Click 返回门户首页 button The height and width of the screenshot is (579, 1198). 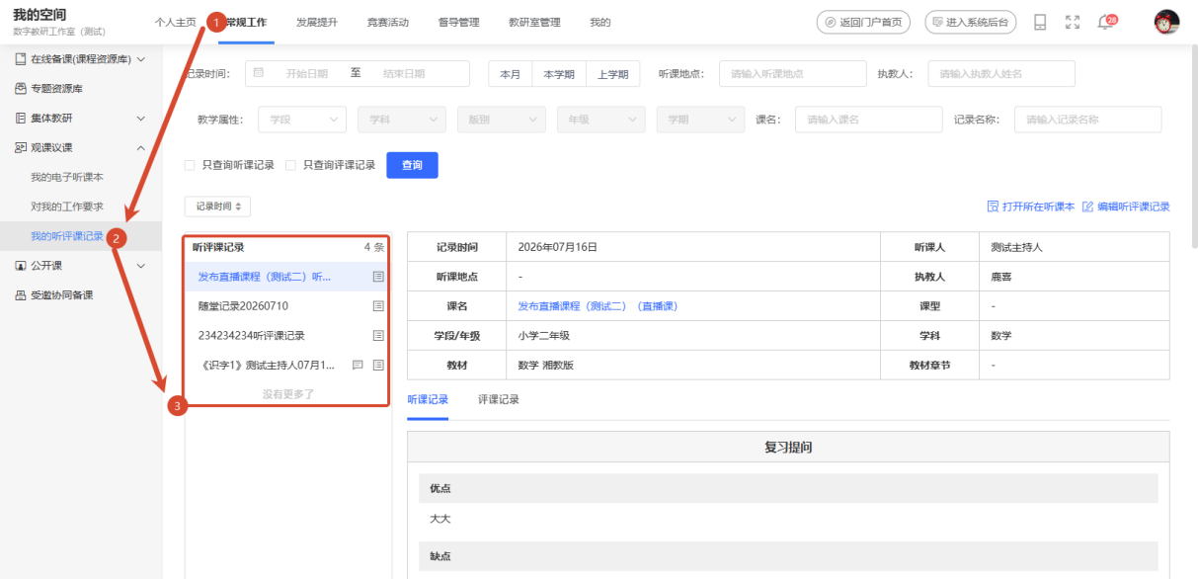[x=864, y=22]
